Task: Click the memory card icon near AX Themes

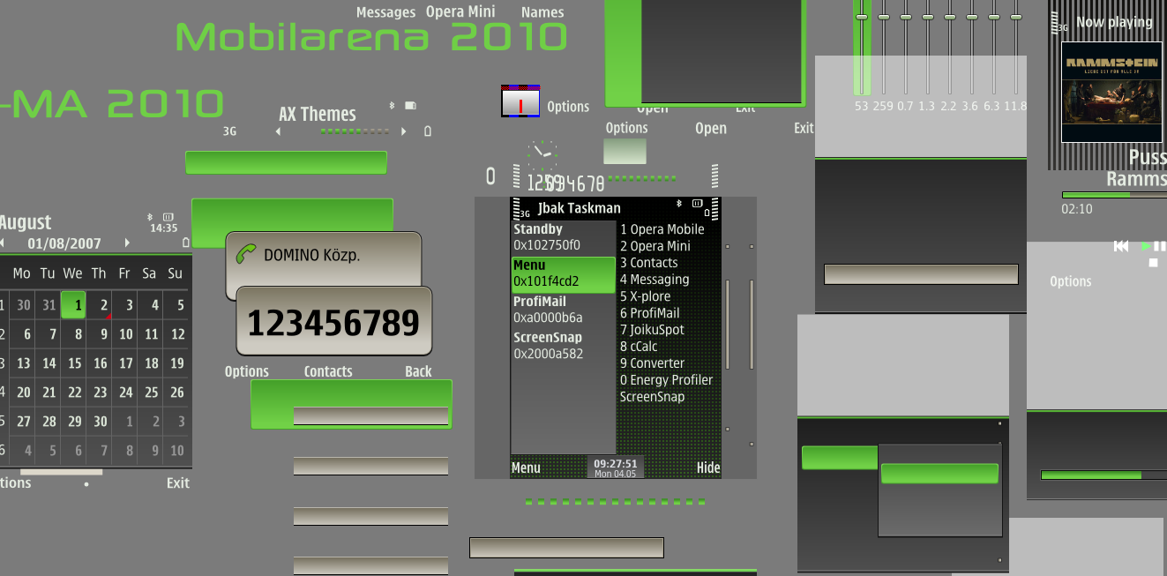Action: pyautogui.click(x=410, y=106)
